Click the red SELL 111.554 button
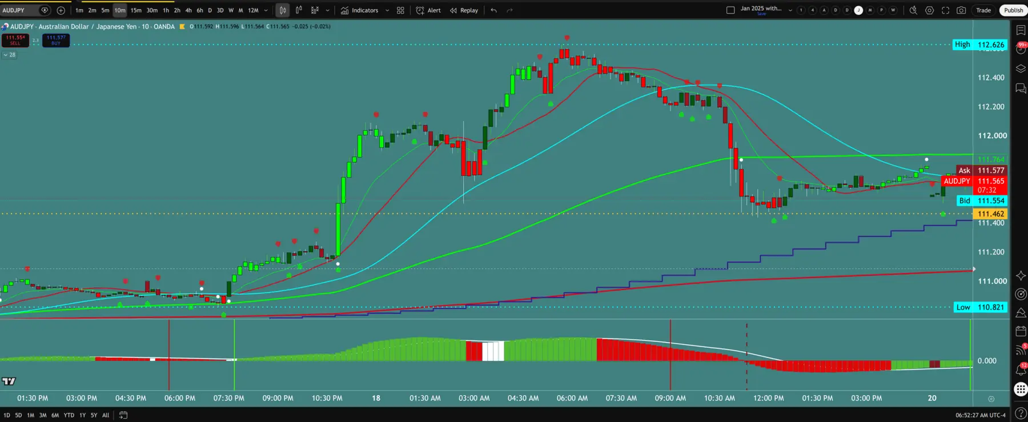The image size is (1028, 422). (x=15, y=40)
